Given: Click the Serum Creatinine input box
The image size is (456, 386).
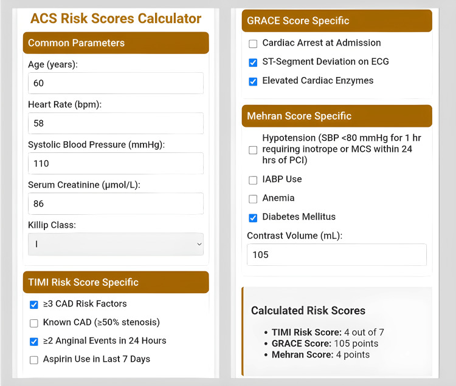Looking at the screenshot, I should pos(116,203).
